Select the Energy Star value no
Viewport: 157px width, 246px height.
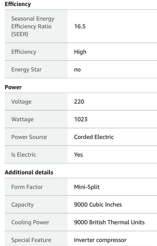tap(77, 69)
